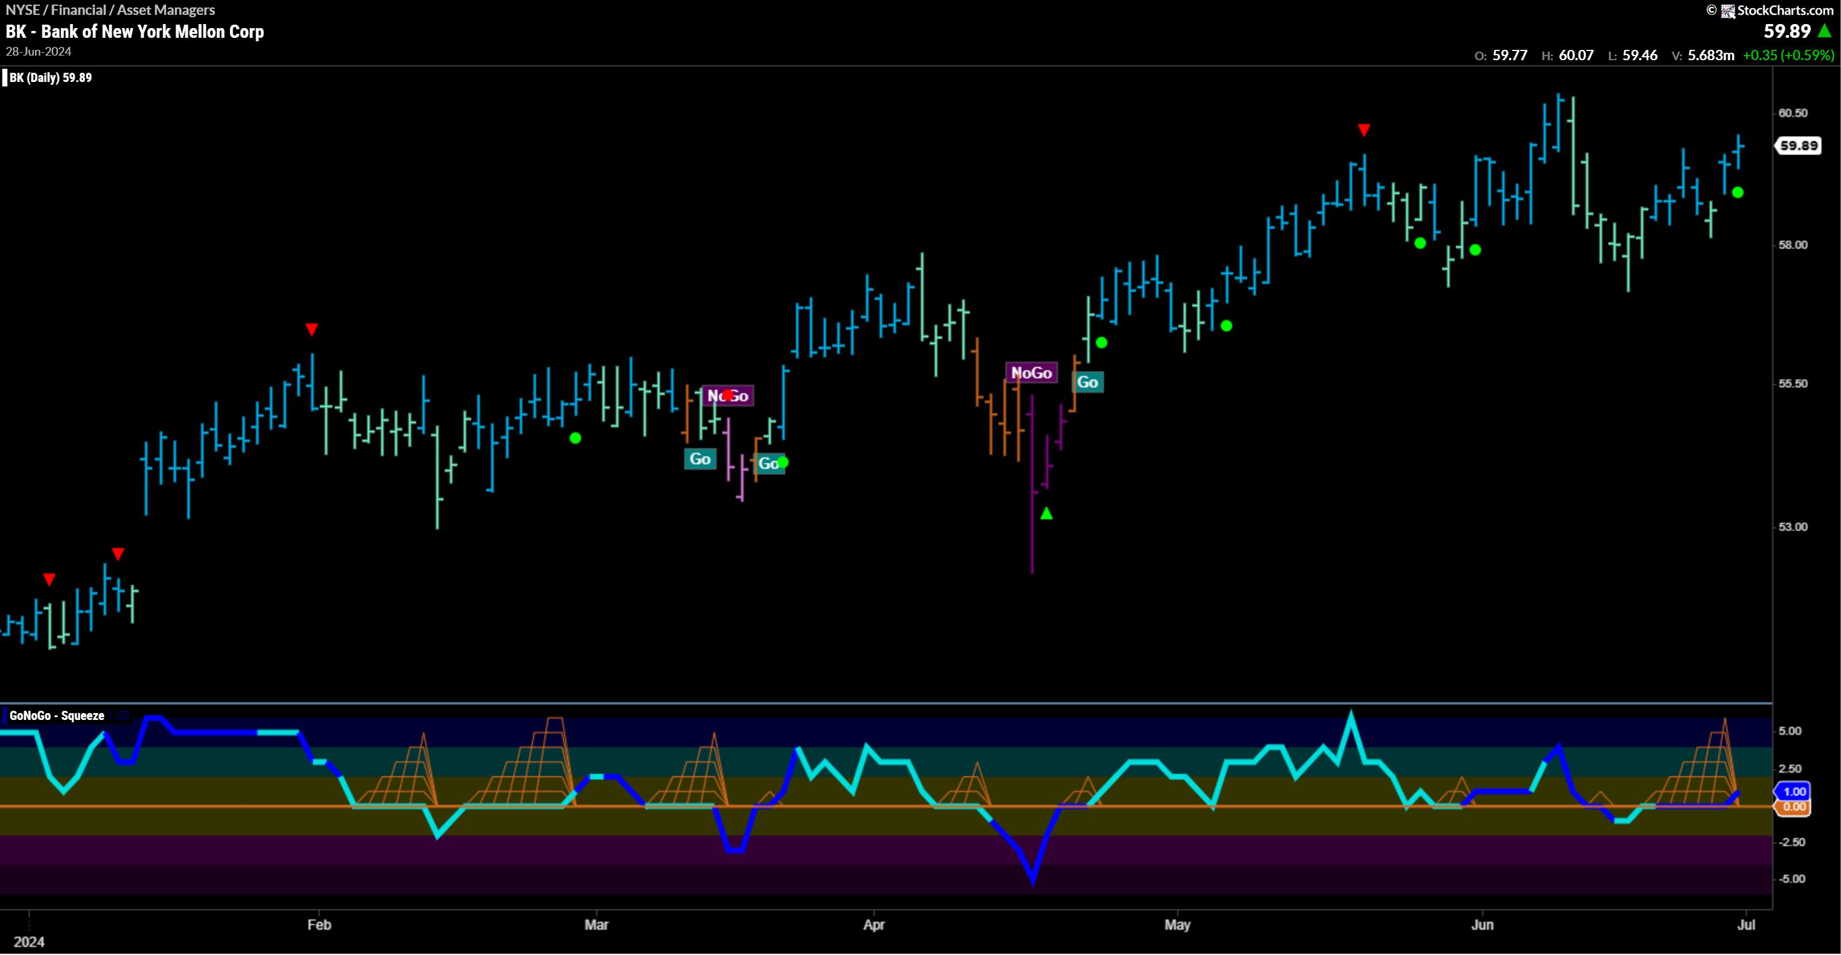Viewport: 1841px width, 955px height.
Task: Click the Apr label on time axis
Action: [x=874, y=924]
